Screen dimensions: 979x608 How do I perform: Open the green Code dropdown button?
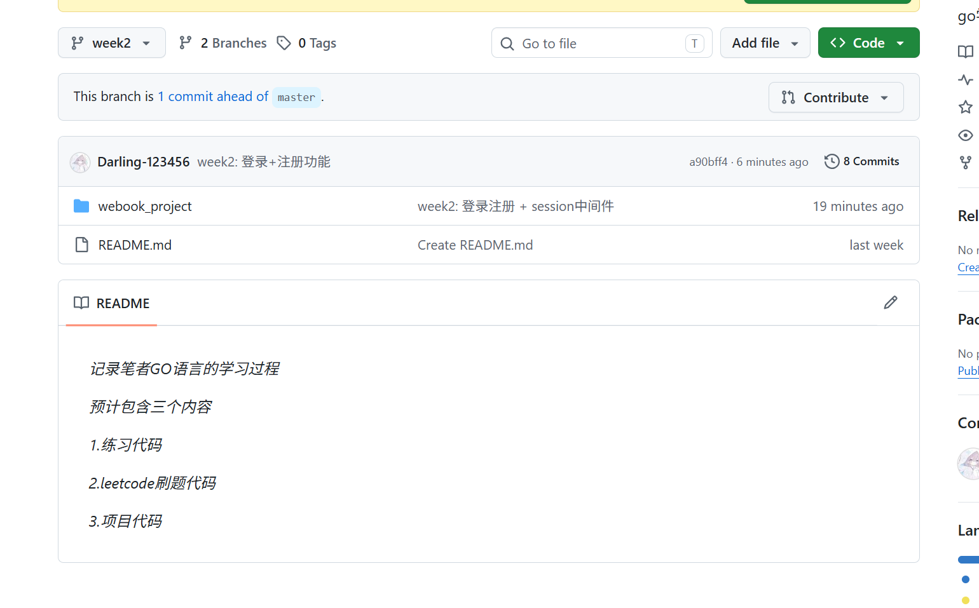pos(868,43)
